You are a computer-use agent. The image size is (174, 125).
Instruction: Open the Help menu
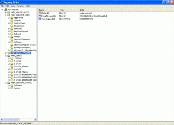tap(28, 6)
